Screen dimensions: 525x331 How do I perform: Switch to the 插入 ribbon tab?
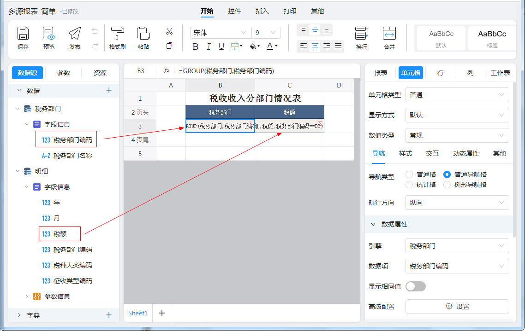[262, 11]
